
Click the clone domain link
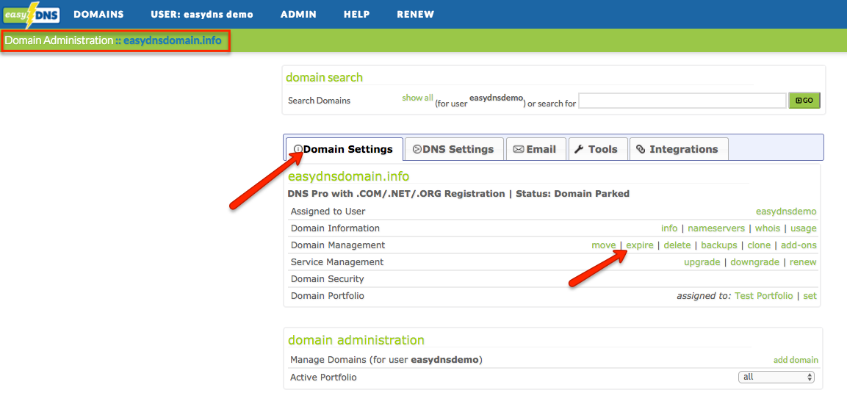(759, 245)
